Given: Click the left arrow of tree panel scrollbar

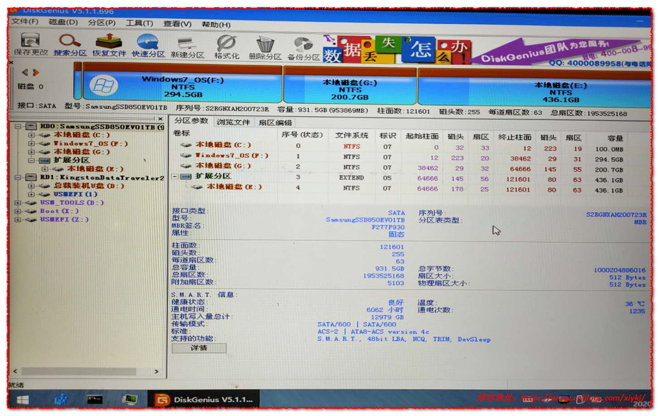Looking at the screenshot, I should click(x=16, y=372).
